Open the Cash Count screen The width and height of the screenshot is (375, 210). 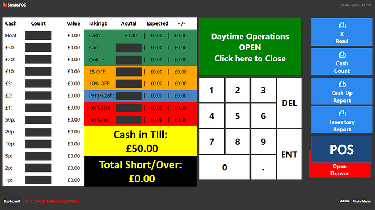pos(342,62)
